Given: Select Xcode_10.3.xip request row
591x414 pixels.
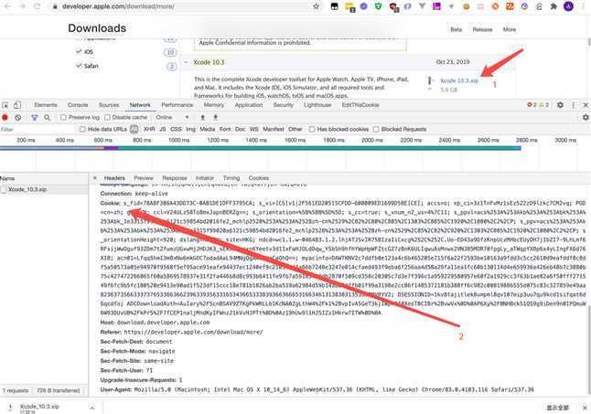Looking at the screenshot, I should tap(44, 189).
